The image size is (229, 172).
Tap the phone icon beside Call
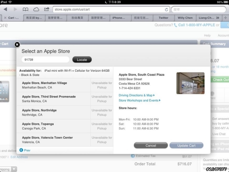pyautogui.click(x=175, y=25)
